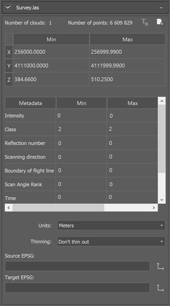Click Y min value 4111000.0000
The width and height of the screenshot is (170, 306).
click(x=31, y=66)
